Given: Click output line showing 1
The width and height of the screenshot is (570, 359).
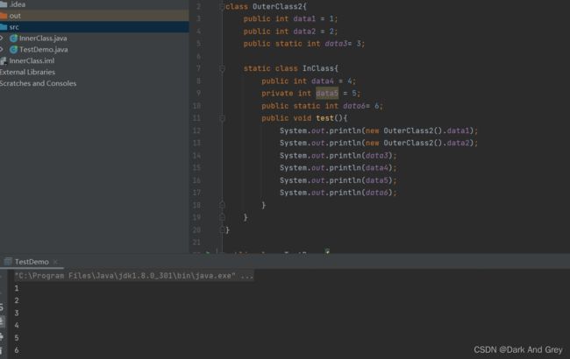Looking at the screenshot, I should (17, 288).
